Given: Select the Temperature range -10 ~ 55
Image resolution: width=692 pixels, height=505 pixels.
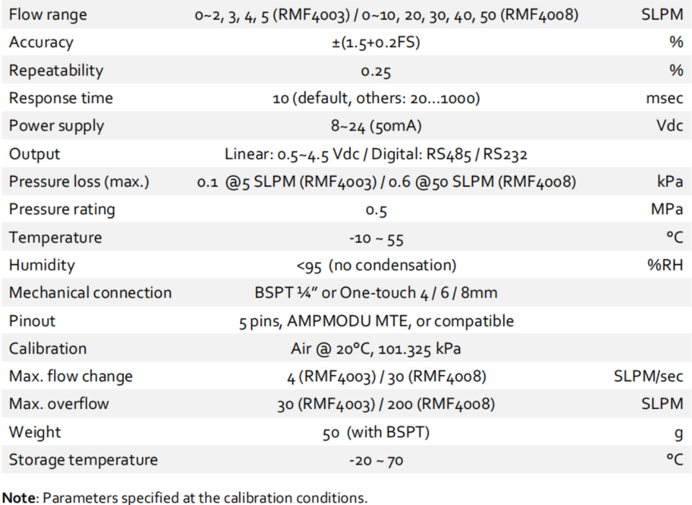Looking at the screenshot, I should pyautogui.click(x=376, y=239).
